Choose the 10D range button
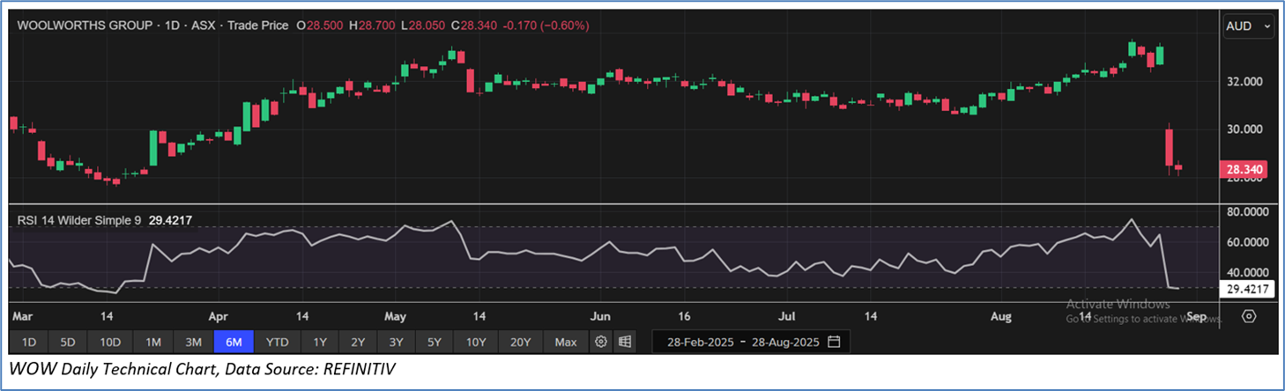Screen dimensions: 1285x391 (x=110, y=342)
